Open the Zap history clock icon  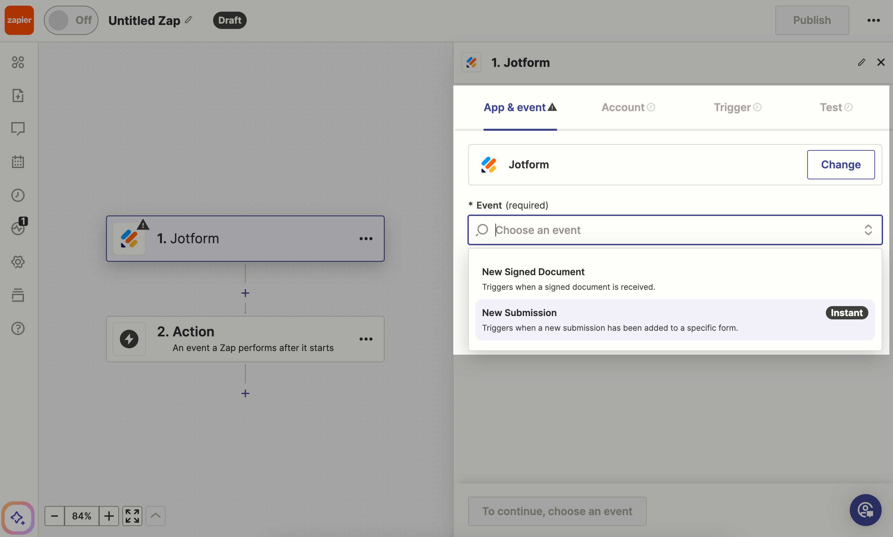(18, 195)
